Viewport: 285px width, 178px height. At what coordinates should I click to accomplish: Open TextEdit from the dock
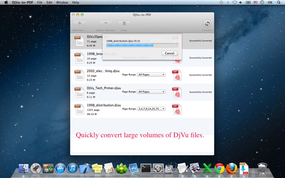[x=183, y=168]
